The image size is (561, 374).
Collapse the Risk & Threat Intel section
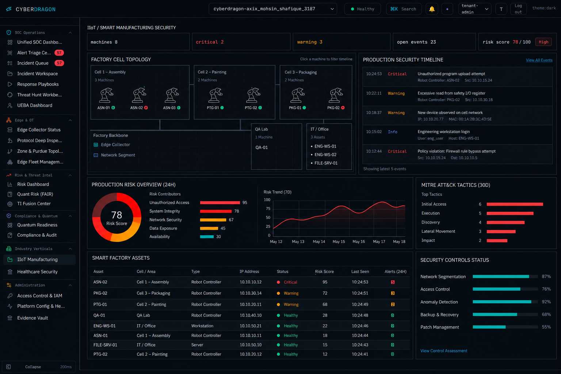point(70,175)
